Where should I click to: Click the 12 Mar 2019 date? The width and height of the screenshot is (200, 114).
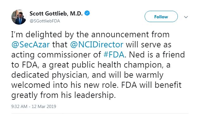point(44,106)
